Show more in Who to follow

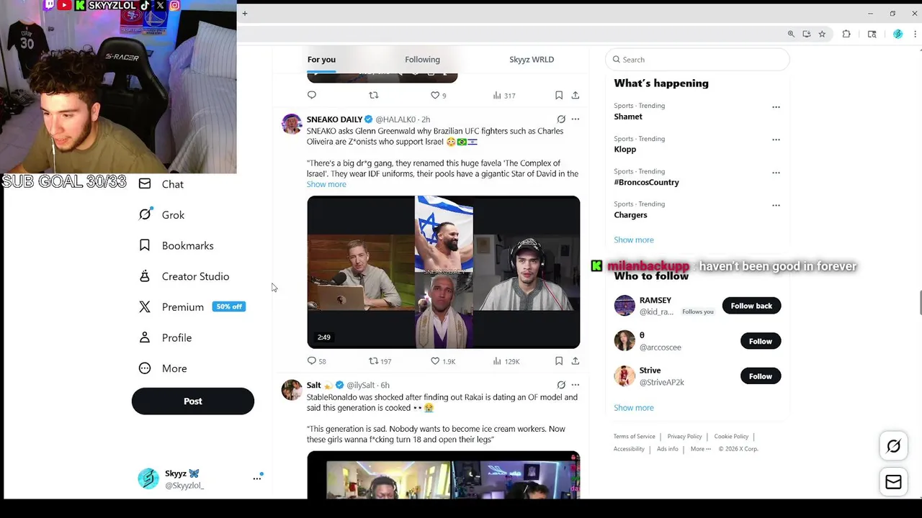(634, 407)
